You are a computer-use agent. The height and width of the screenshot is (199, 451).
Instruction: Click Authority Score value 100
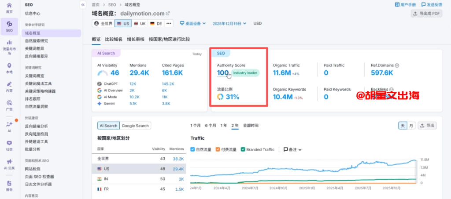tap(223, 73)
